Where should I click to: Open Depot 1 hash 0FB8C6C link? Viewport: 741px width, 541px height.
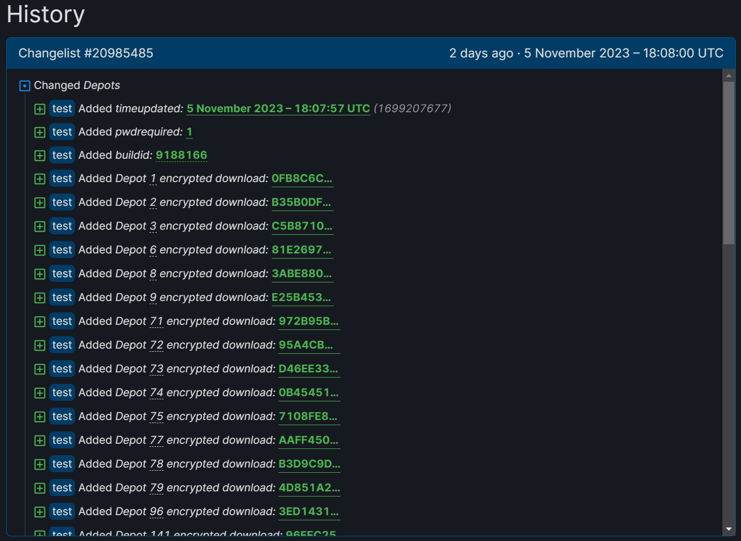302,178
